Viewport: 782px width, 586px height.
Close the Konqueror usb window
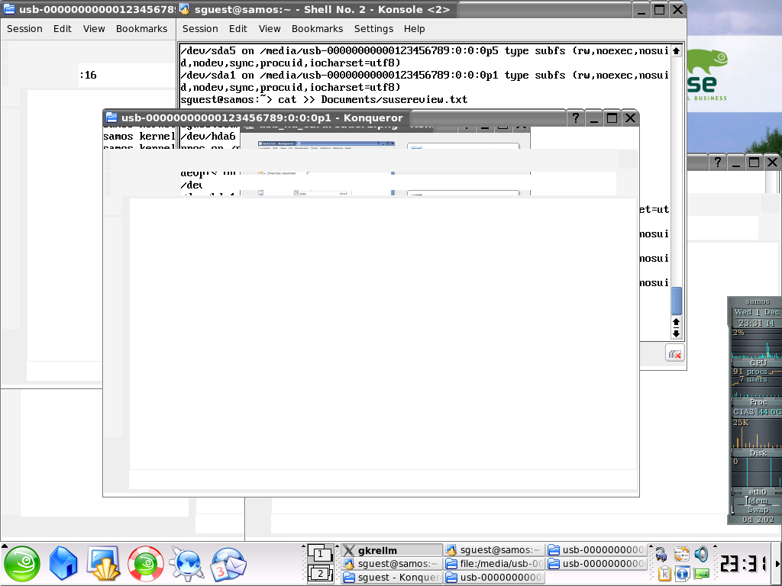coord(630,118)
